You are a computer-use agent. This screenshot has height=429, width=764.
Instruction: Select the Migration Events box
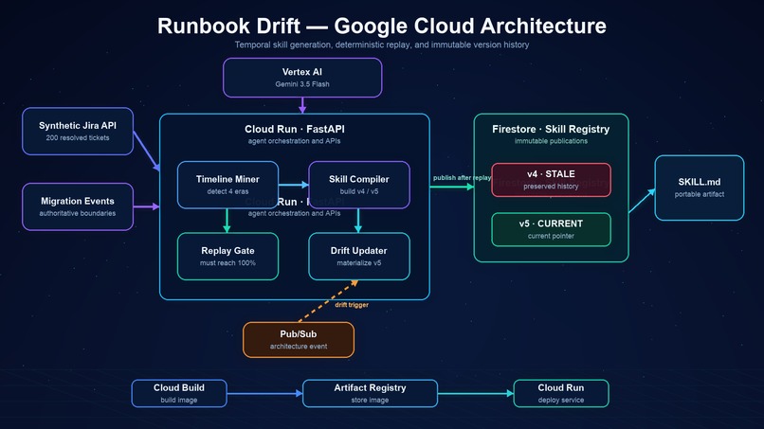(x=78, y=206)
